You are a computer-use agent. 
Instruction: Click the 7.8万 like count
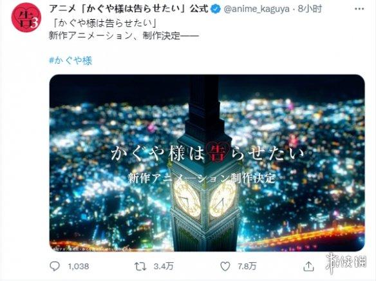tap(247, 266)
